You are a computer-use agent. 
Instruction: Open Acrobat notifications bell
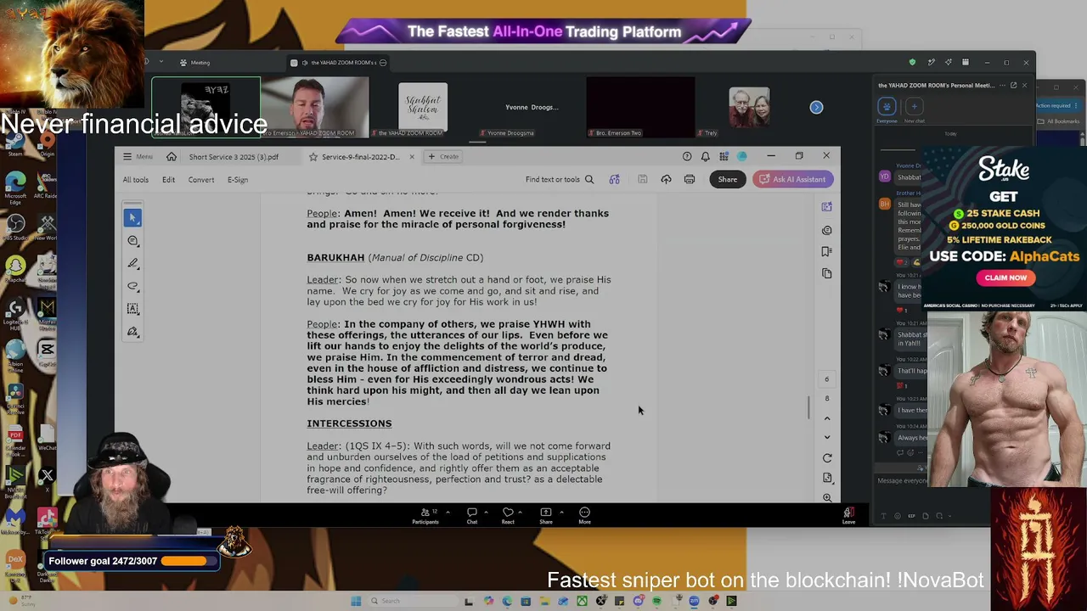pyautogui.click(x=705, y=156)
